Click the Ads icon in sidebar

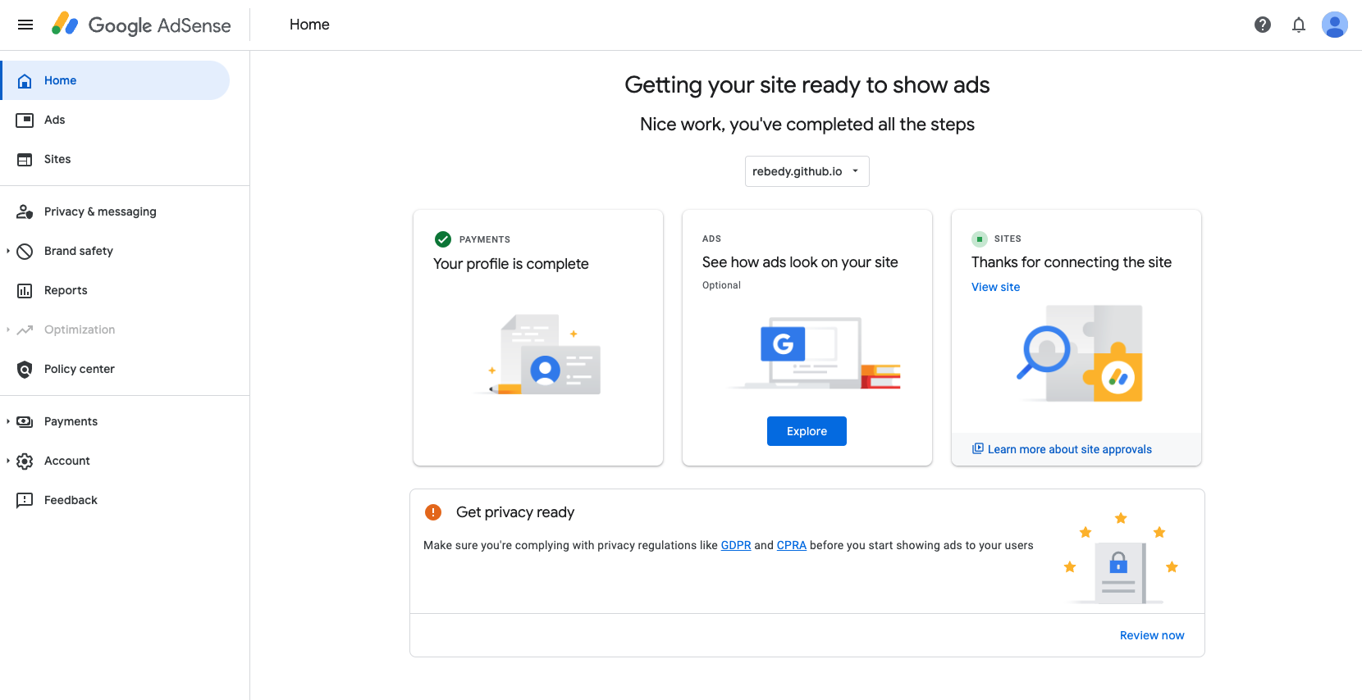point(25,120)
